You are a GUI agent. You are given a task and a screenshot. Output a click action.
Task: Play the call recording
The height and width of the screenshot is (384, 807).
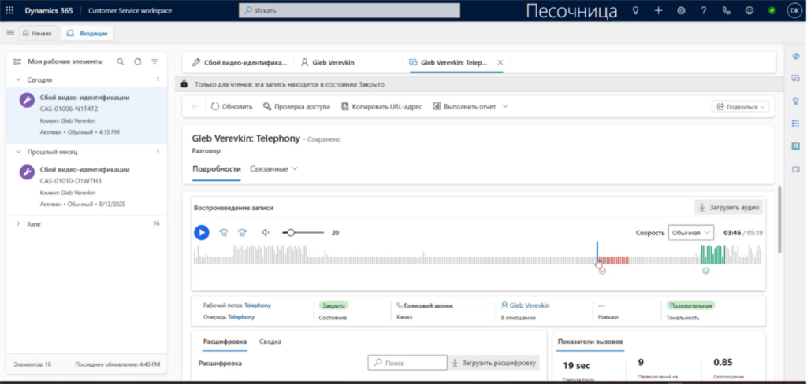click(202, 232)
